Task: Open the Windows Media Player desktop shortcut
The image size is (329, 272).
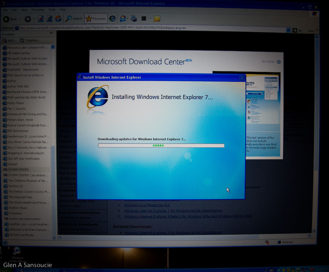Action: 17,254
